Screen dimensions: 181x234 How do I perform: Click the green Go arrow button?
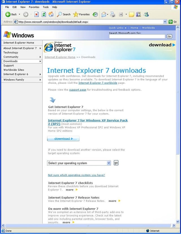170,22
